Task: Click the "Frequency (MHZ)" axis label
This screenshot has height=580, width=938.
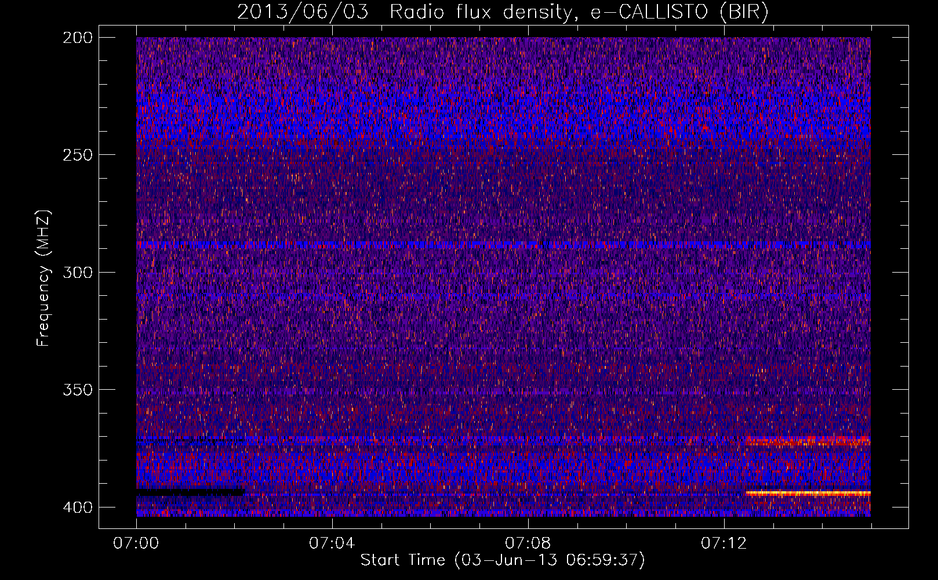Action: 43,278
